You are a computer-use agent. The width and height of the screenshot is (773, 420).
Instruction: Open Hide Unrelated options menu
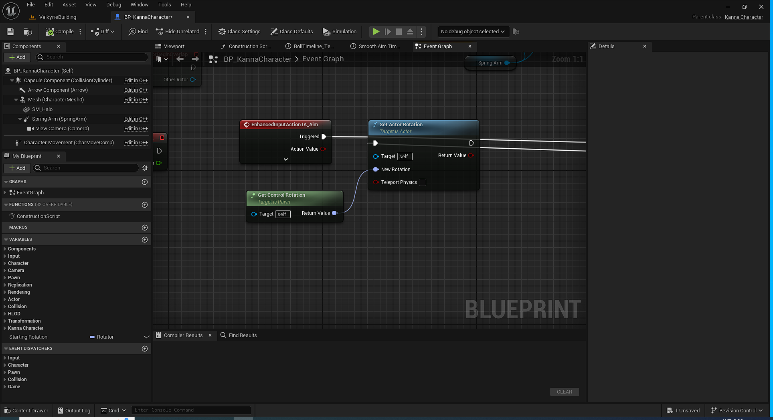point(206,32)
